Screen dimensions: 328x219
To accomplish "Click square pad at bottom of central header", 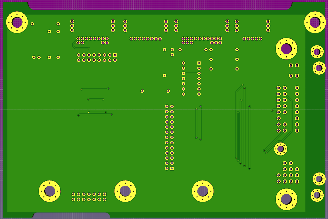I will [172, 168].
